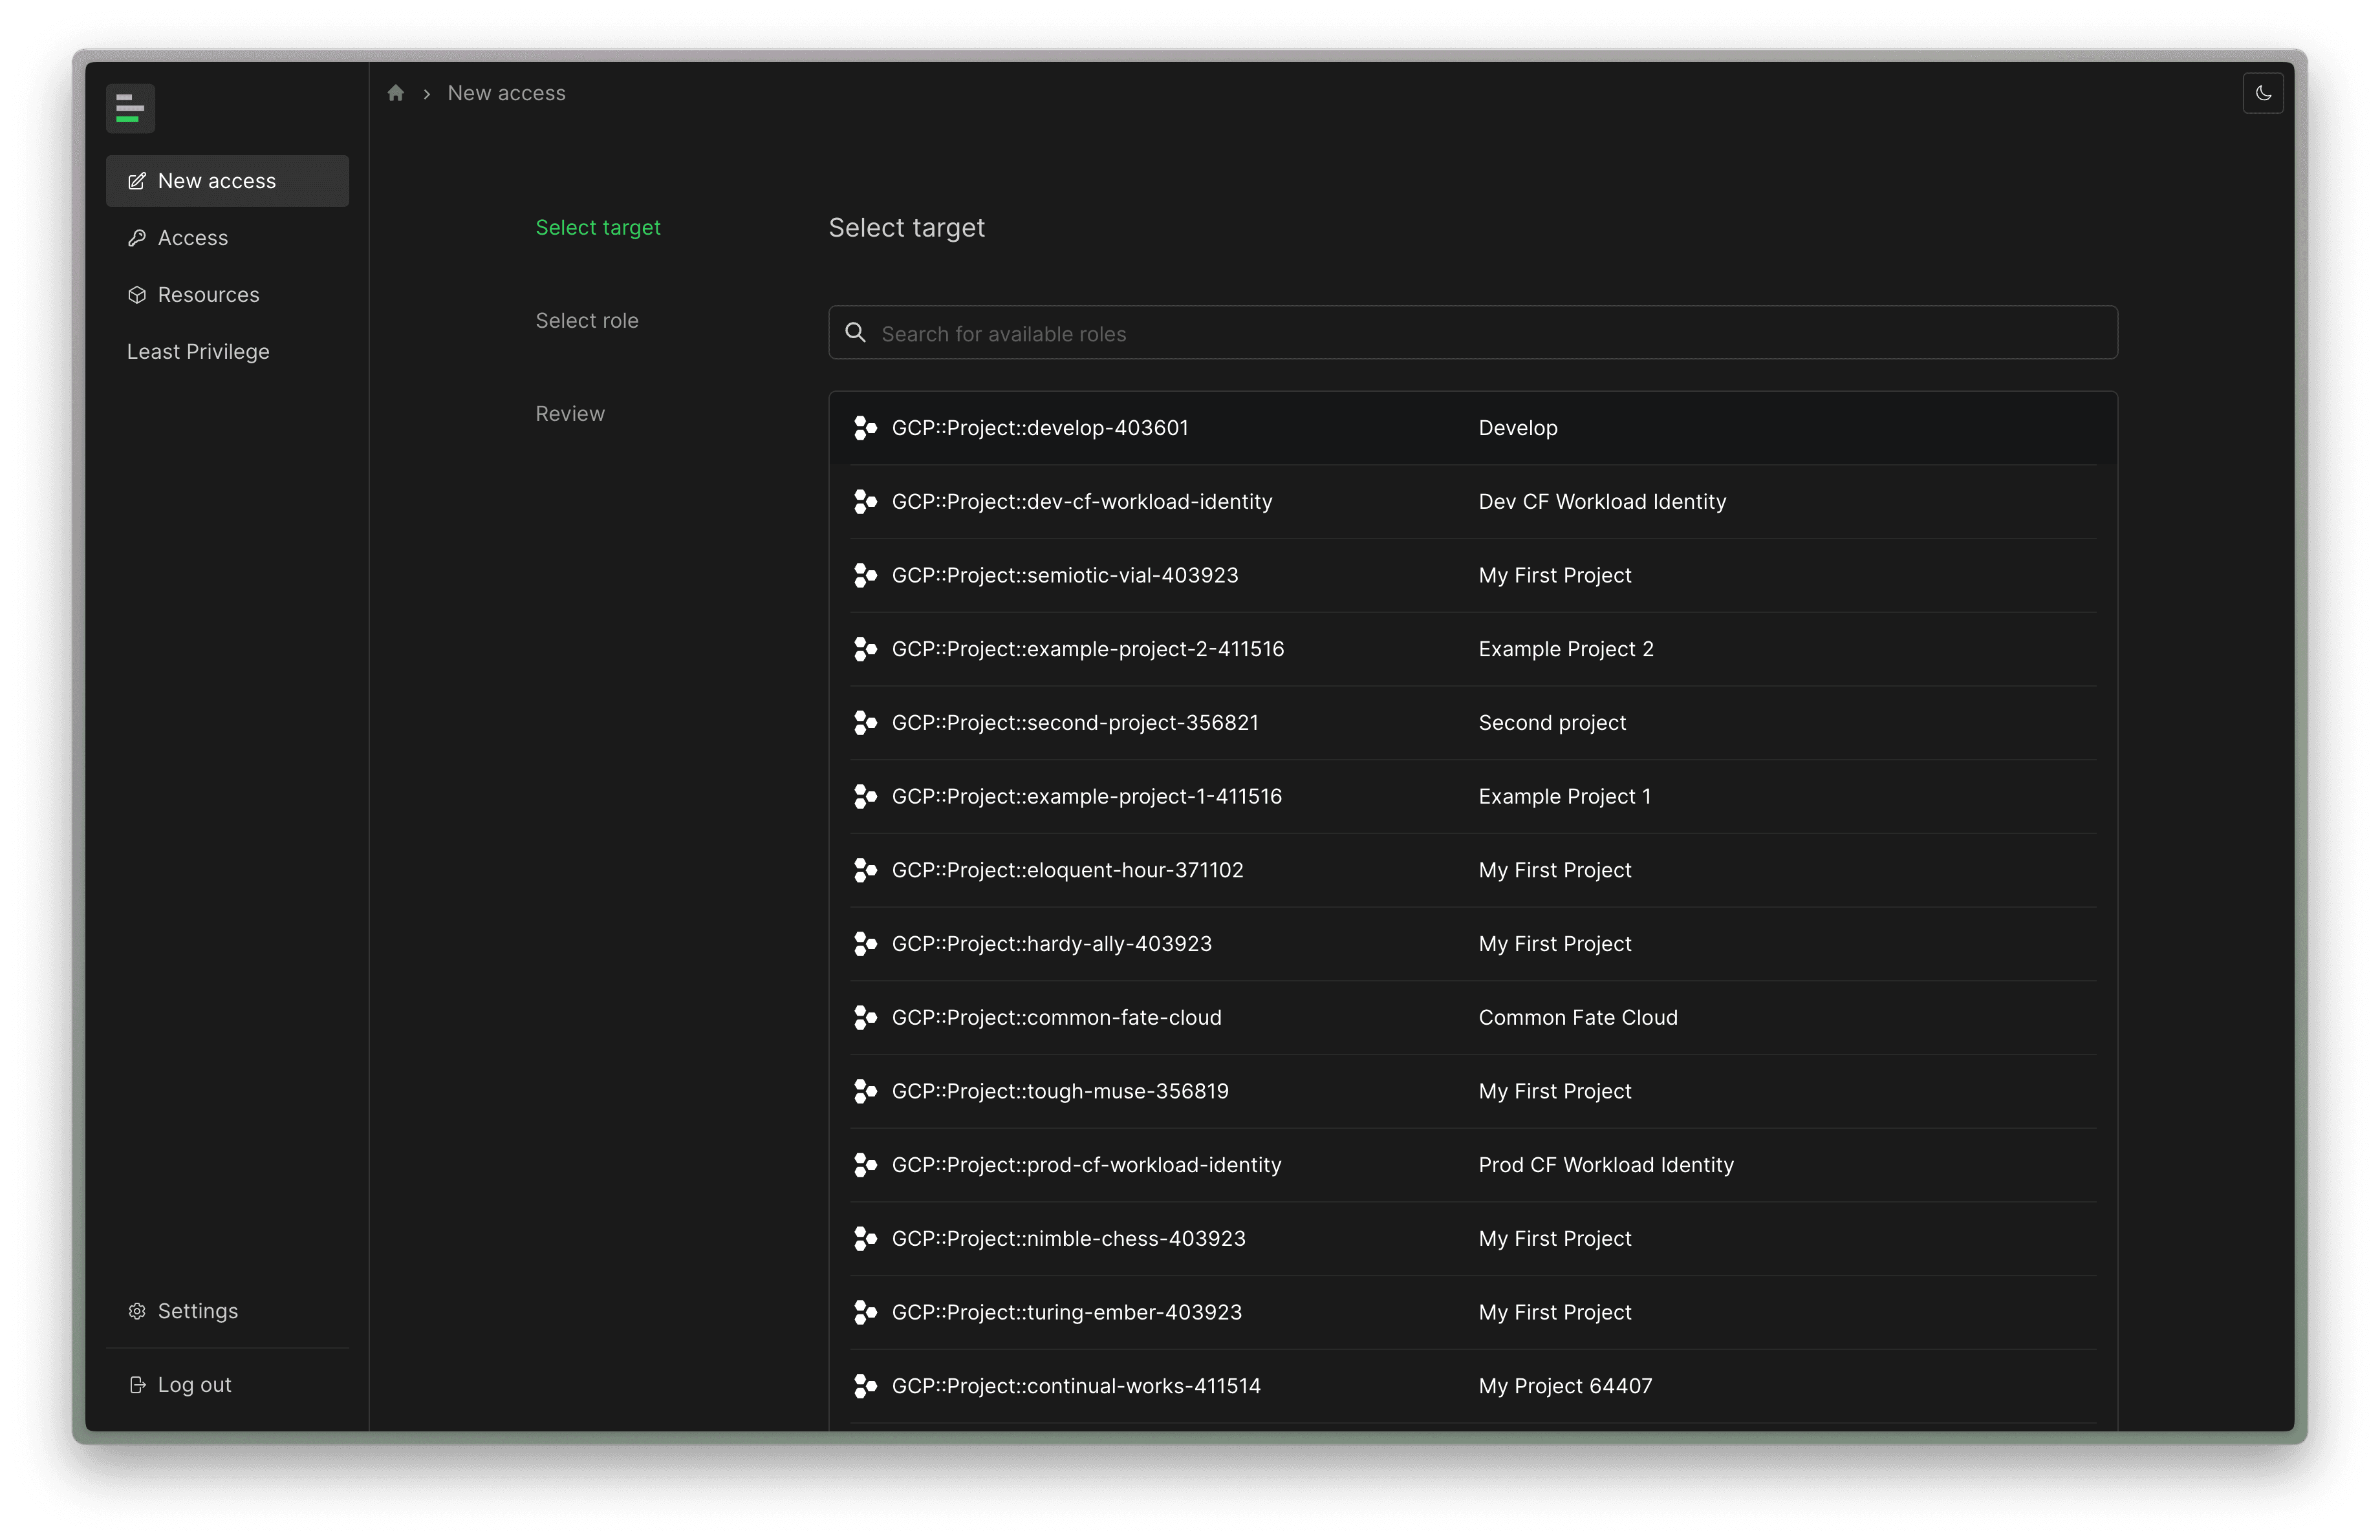
Task: Toggle dark mode with the moon icon
Action: 2263,93
